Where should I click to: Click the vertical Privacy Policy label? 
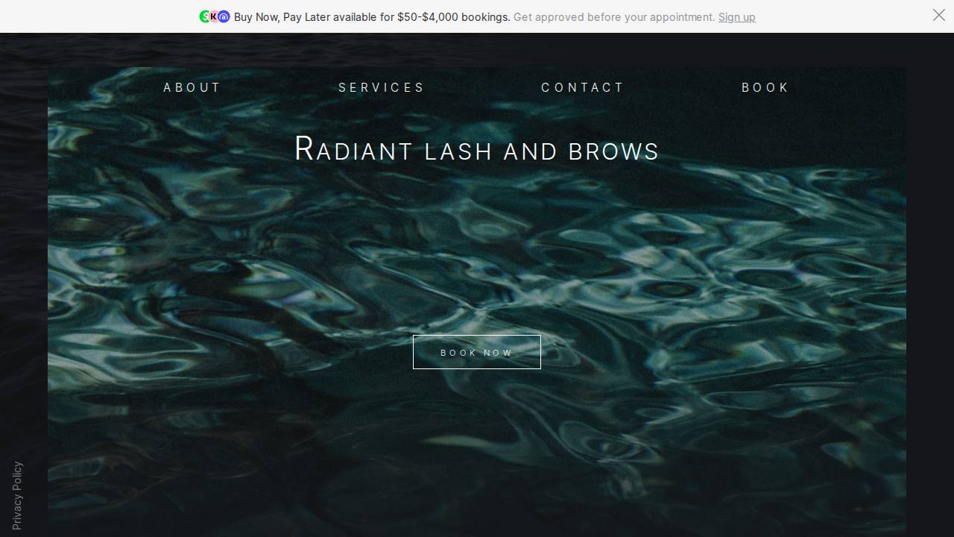16,494
